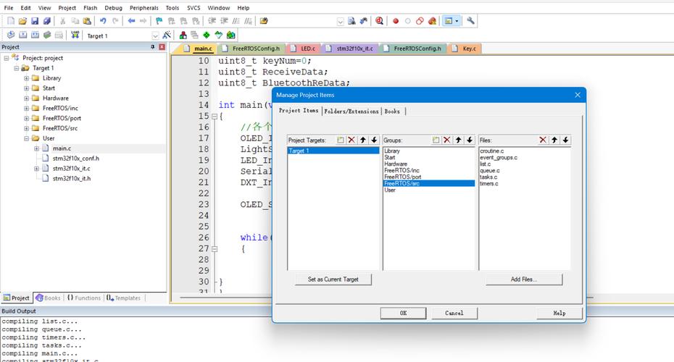Image resolution: width=674 pixels, height=362 pixels.
Task: Create a new group in Groups header
Action: click(436, 140)
